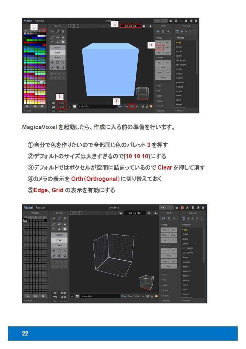The width and height of the screenshot is (246, 349).
Task: Click the console input in the lower screenshot
Action: point(100,296)
